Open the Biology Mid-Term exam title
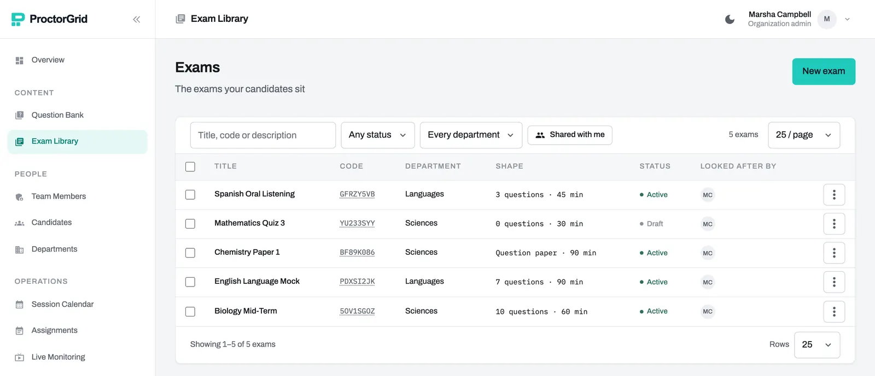875x376 pixels. (x=246, y=311)
